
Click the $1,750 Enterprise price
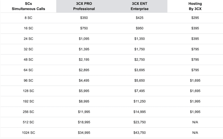click(x=140, y=49)
